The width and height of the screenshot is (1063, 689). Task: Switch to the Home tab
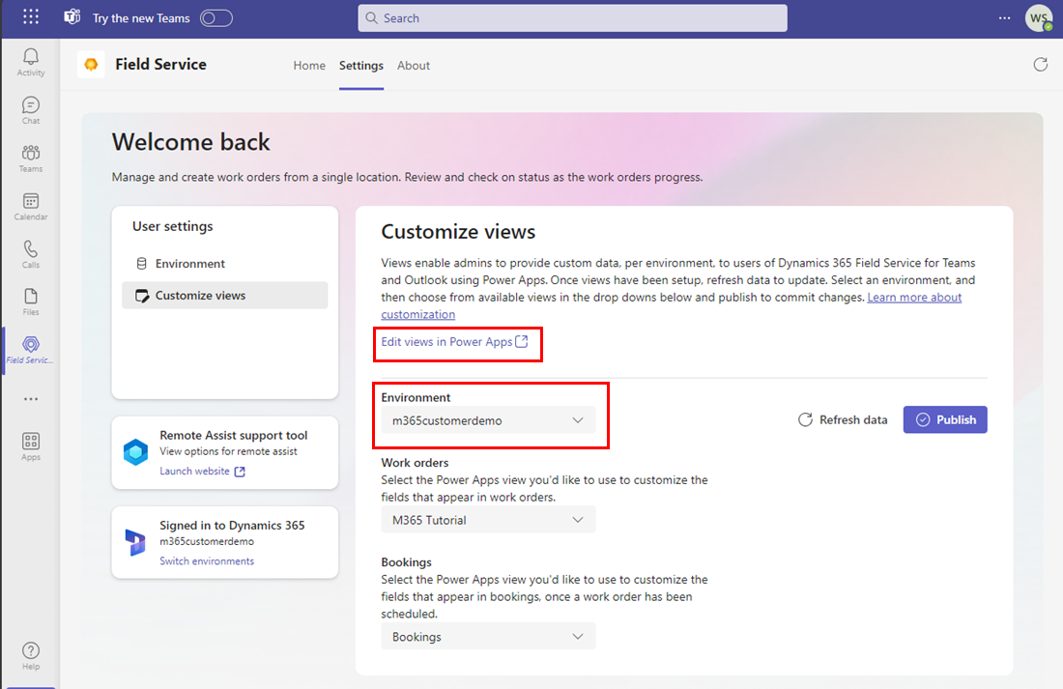click(x=309, y=65)
